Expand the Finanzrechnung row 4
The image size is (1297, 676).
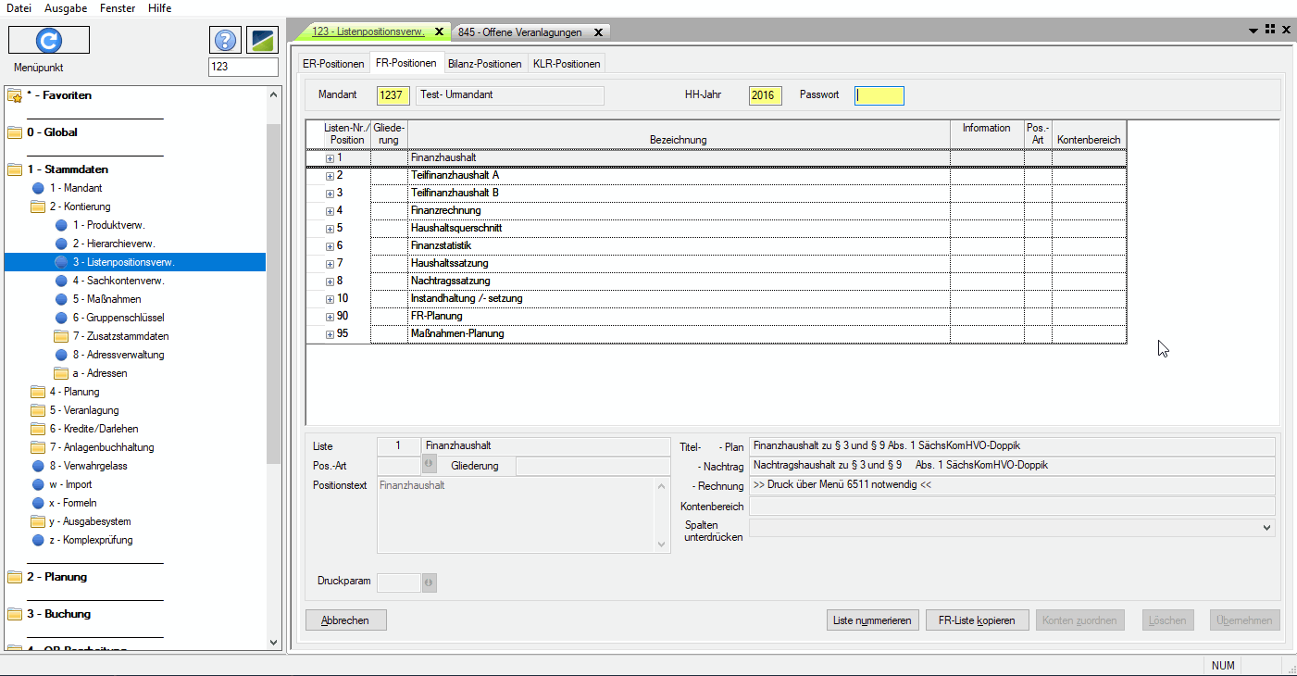(330, 211)
